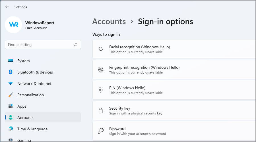Select the WindowsReport account name
The image size is (256, 142).
(40, 23)
